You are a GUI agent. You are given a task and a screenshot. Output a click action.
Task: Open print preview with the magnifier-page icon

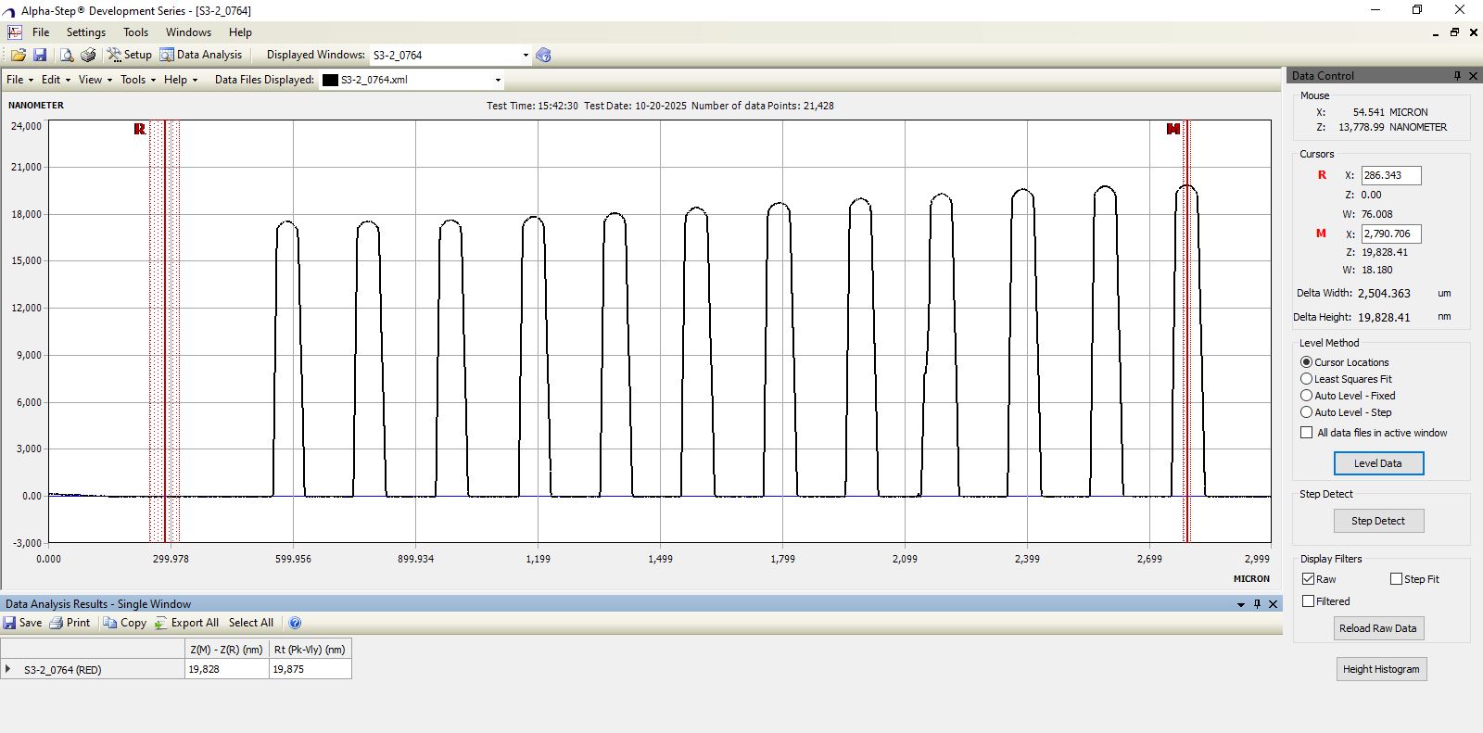point(67,55)
